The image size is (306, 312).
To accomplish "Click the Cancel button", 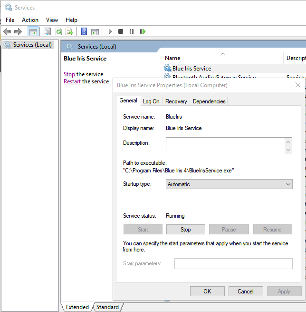I will (x=246, y=292).
